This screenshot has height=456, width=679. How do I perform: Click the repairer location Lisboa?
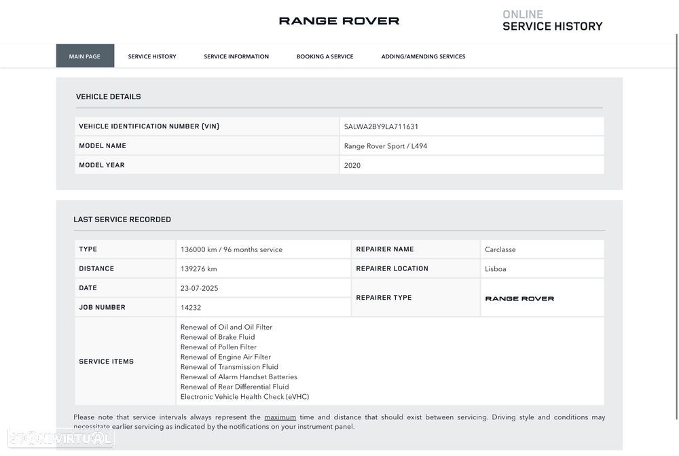click(x=496, y=268)
